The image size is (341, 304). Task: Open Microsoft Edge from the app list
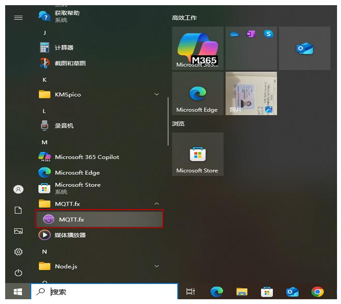point(99,172)
